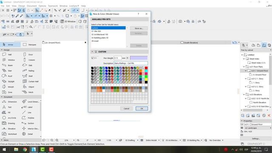
Task: Choose the Wall tool
Action: [x=7, y=54]
